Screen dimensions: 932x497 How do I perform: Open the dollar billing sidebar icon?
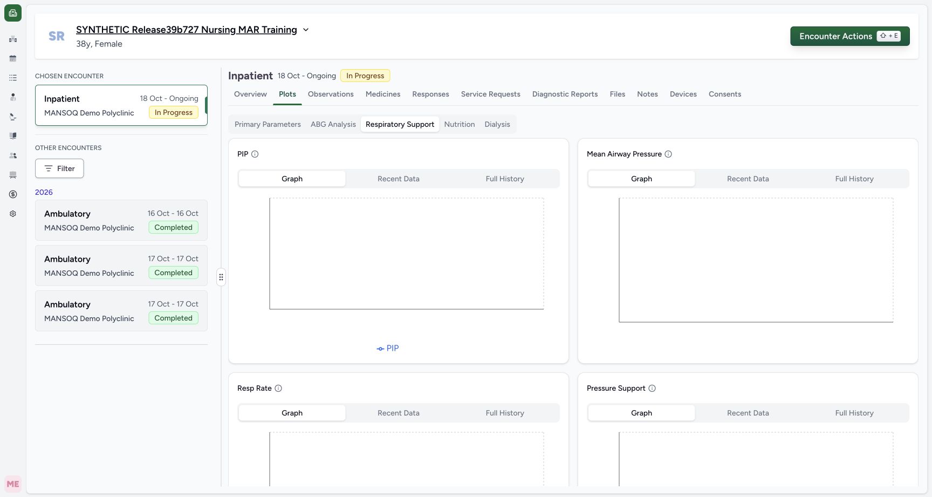click(13, 194)
